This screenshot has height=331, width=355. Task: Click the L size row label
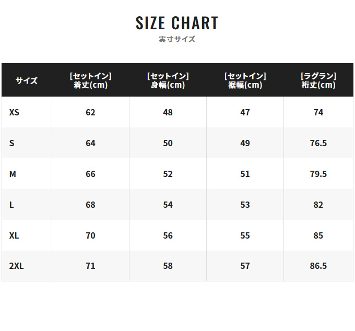[x=11, y=205]
